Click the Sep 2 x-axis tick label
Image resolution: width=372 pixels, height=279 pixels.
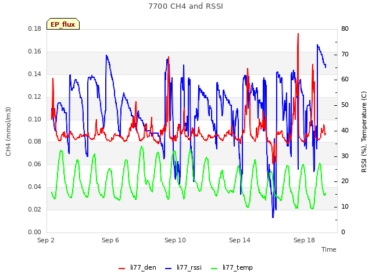[x=46, y=240]
